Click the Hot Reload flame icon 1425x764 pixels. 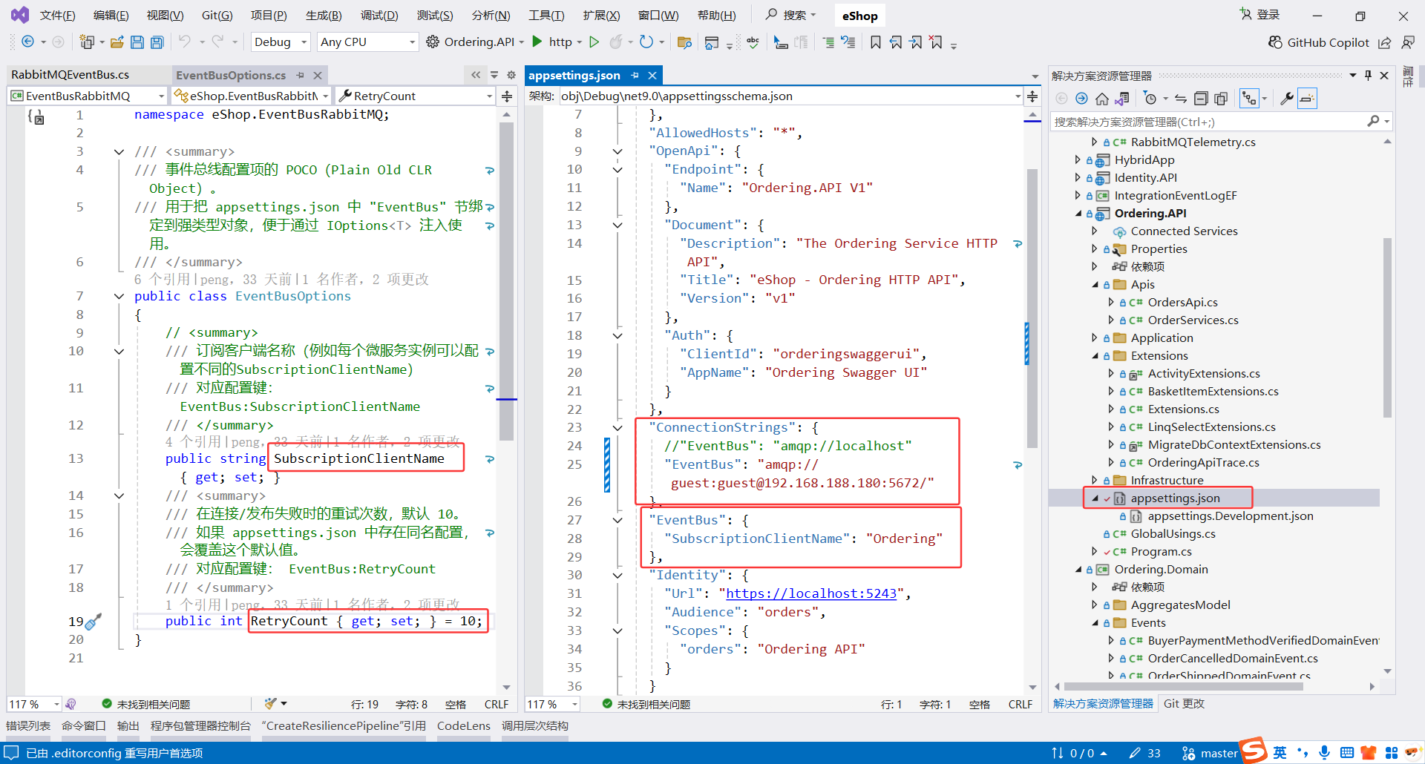[x=616, y=42]
